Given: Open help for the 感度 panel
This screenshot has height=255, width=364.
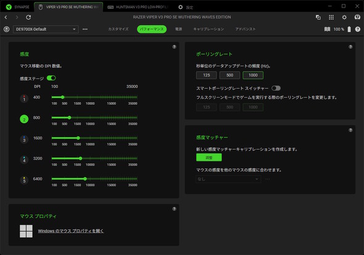Looking at the screenshot, I should coord(174,47).
